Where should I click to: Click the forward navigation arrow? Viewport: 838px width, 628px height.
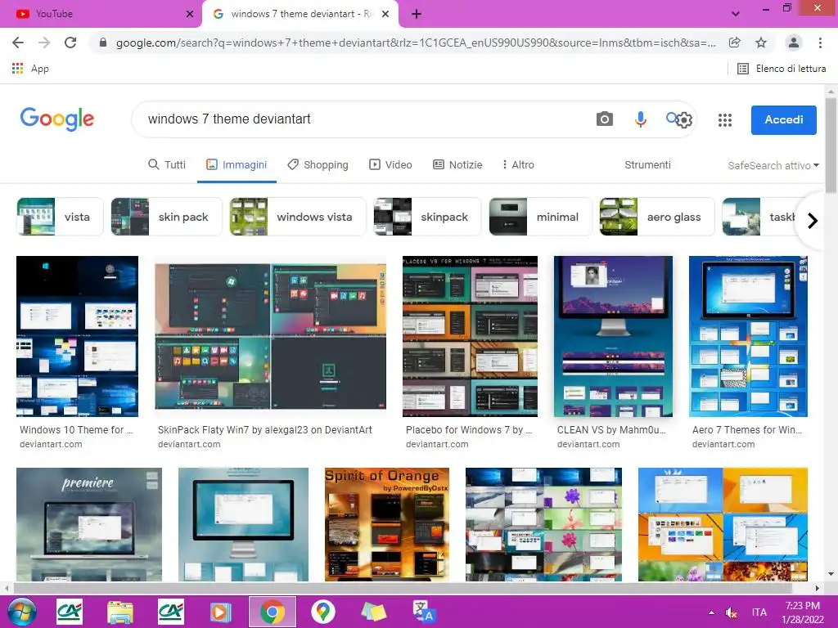pyautogui.click(x=44, y=43)
